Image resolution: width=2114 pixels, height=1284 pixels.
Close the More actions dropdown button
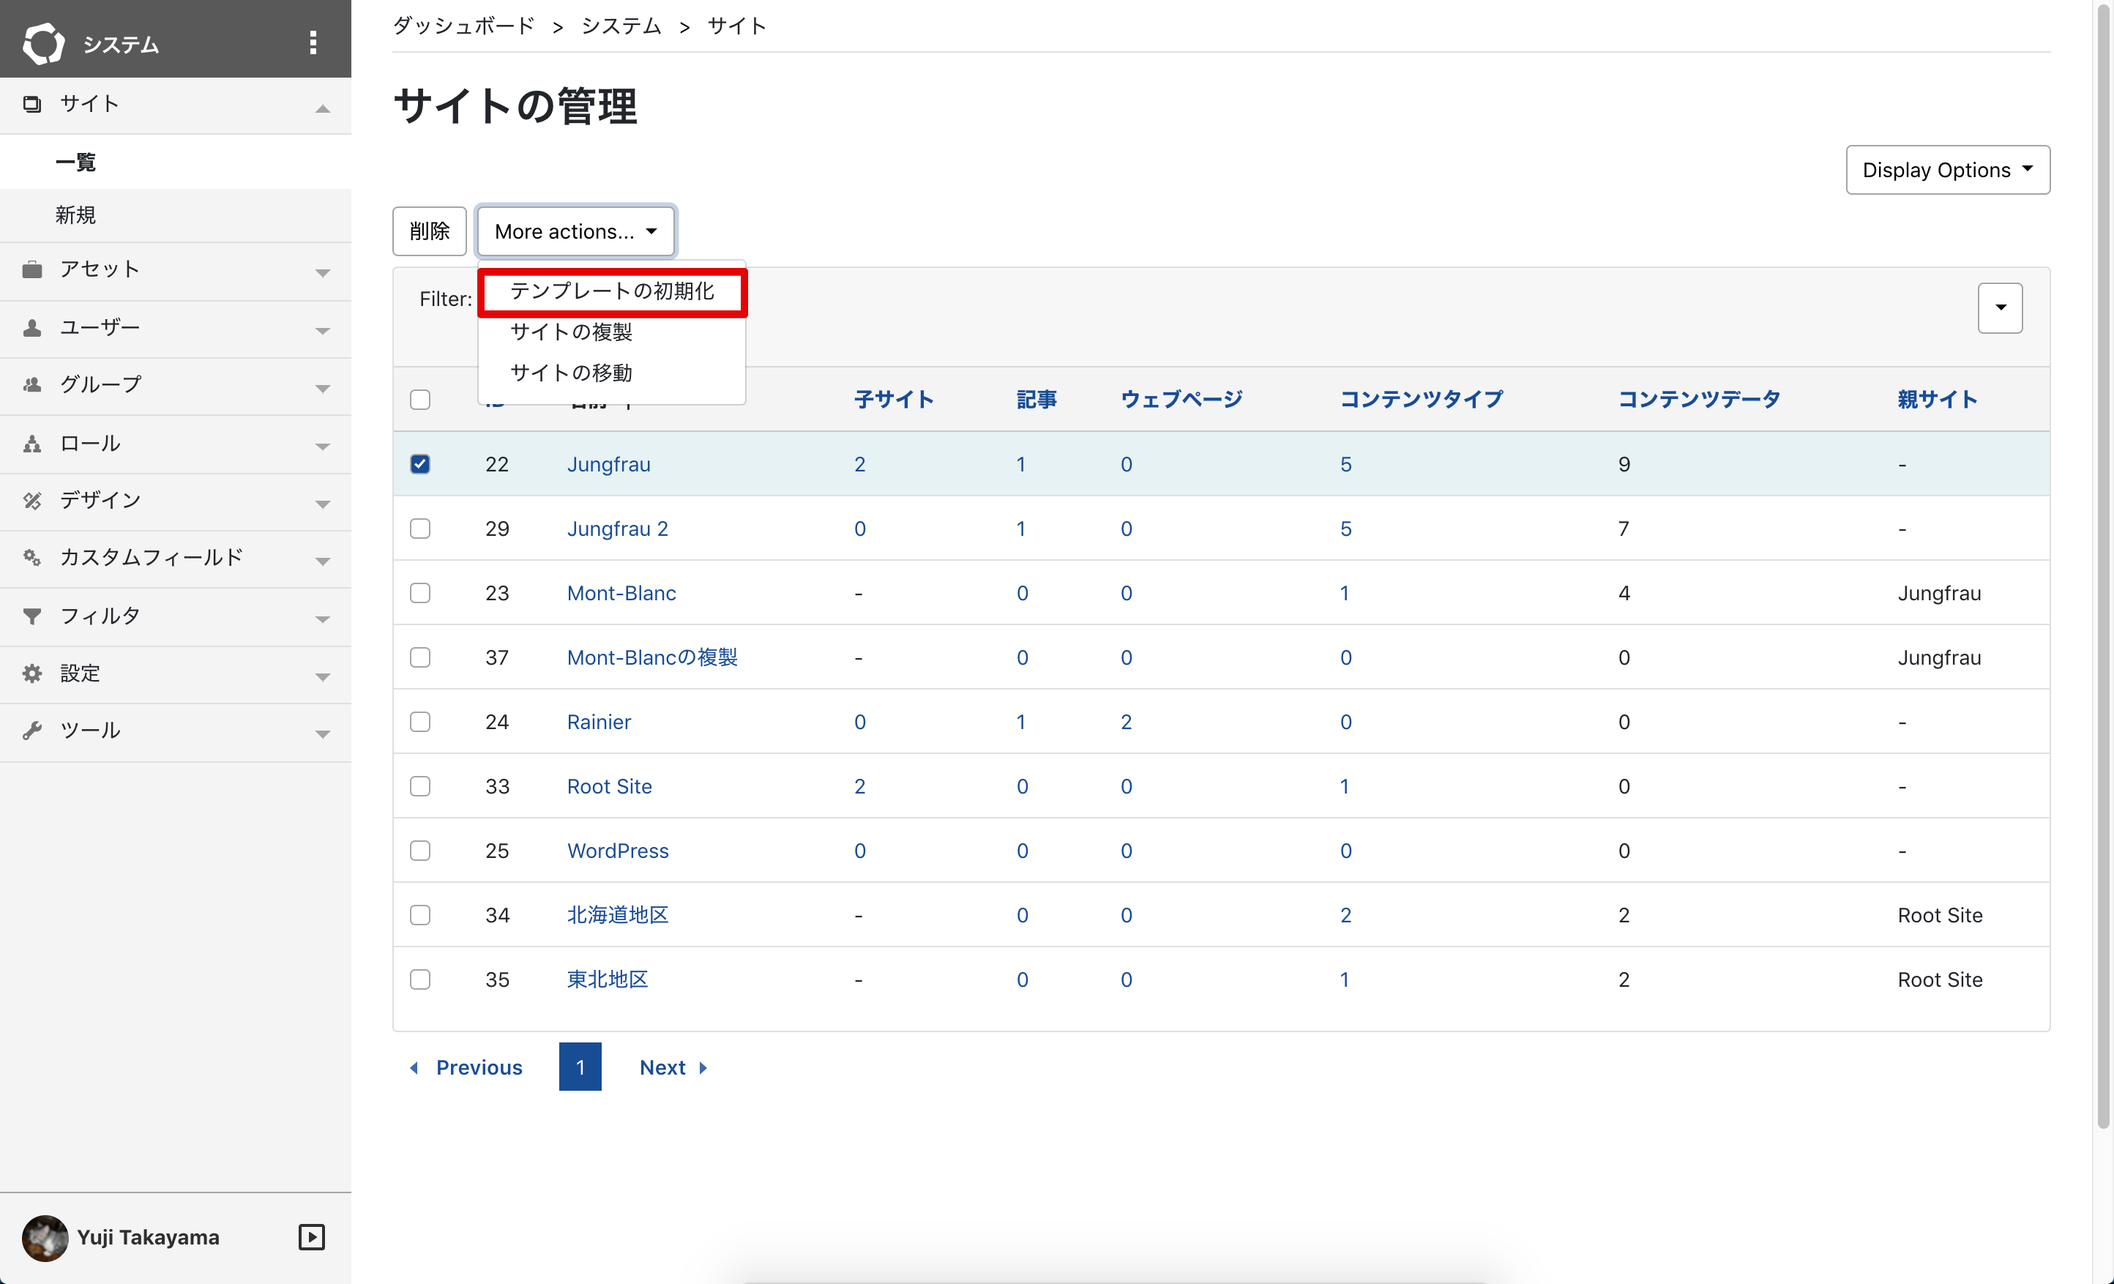[x=575, y=231]
